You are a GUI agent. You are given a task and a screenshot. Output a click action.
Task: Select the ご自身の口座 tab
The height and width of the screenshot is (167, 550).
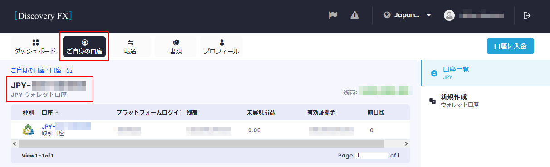coord(84,47)
